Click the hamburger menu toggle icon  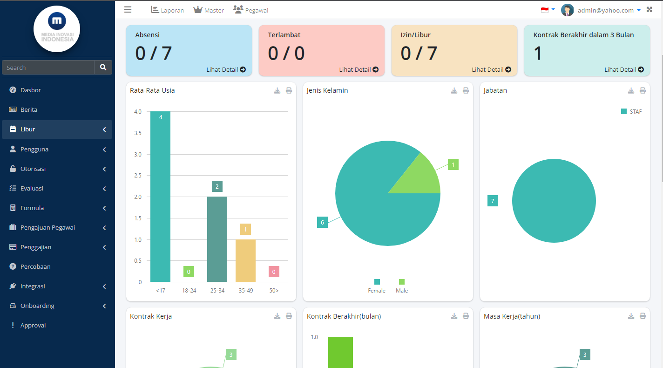[x=128, y=10]
